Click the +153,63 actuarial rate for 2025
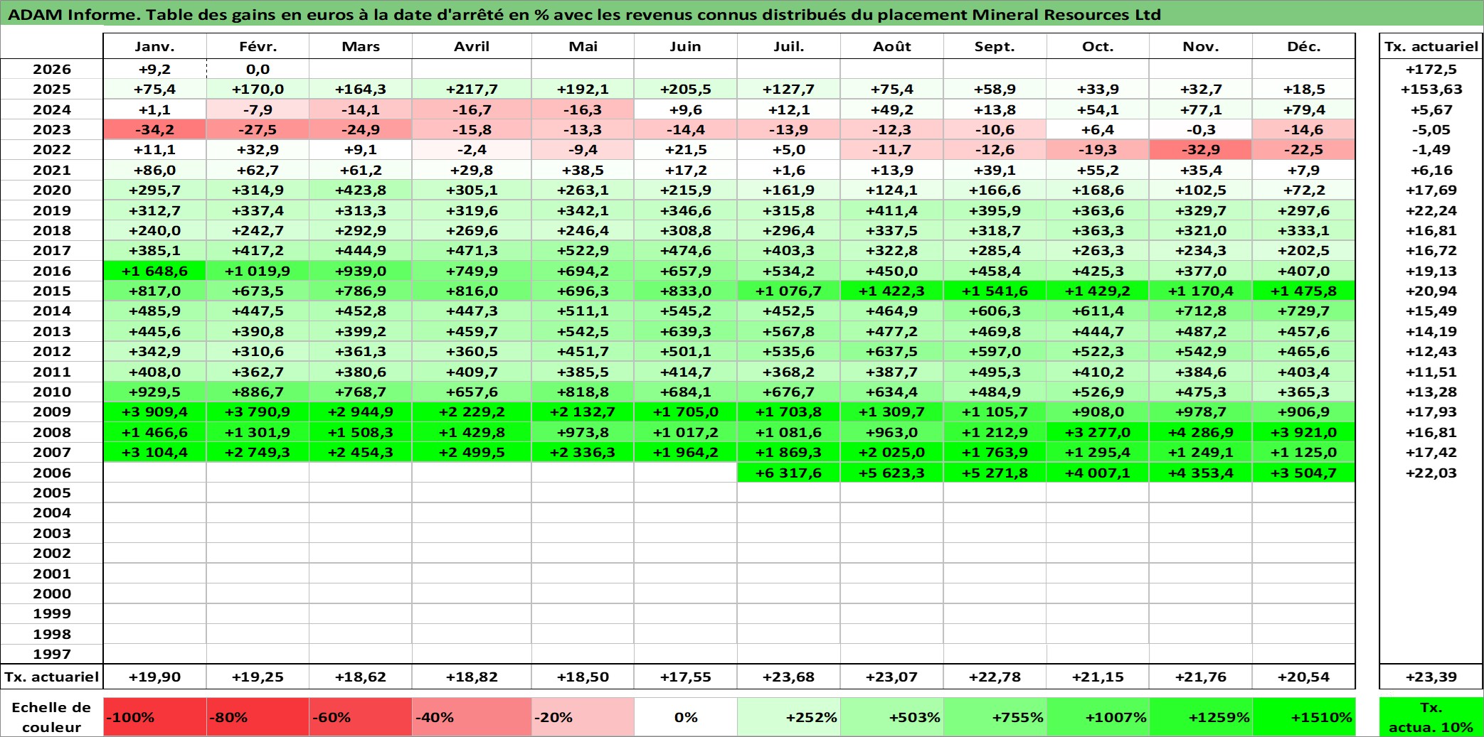 (1431, 89)
